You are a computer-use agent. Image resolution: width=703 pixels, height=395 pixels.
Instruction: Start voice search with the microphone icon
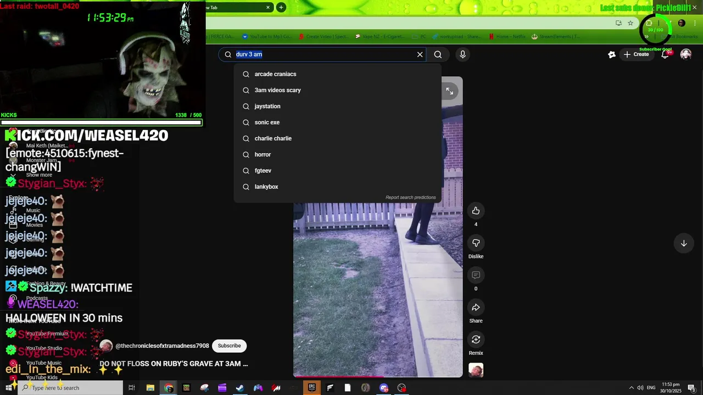pyautogui.click(x=462, y=54)
